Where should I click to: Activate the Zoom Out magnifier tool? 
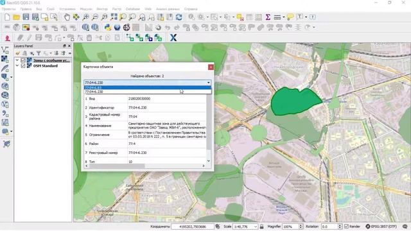pos(95,17)
